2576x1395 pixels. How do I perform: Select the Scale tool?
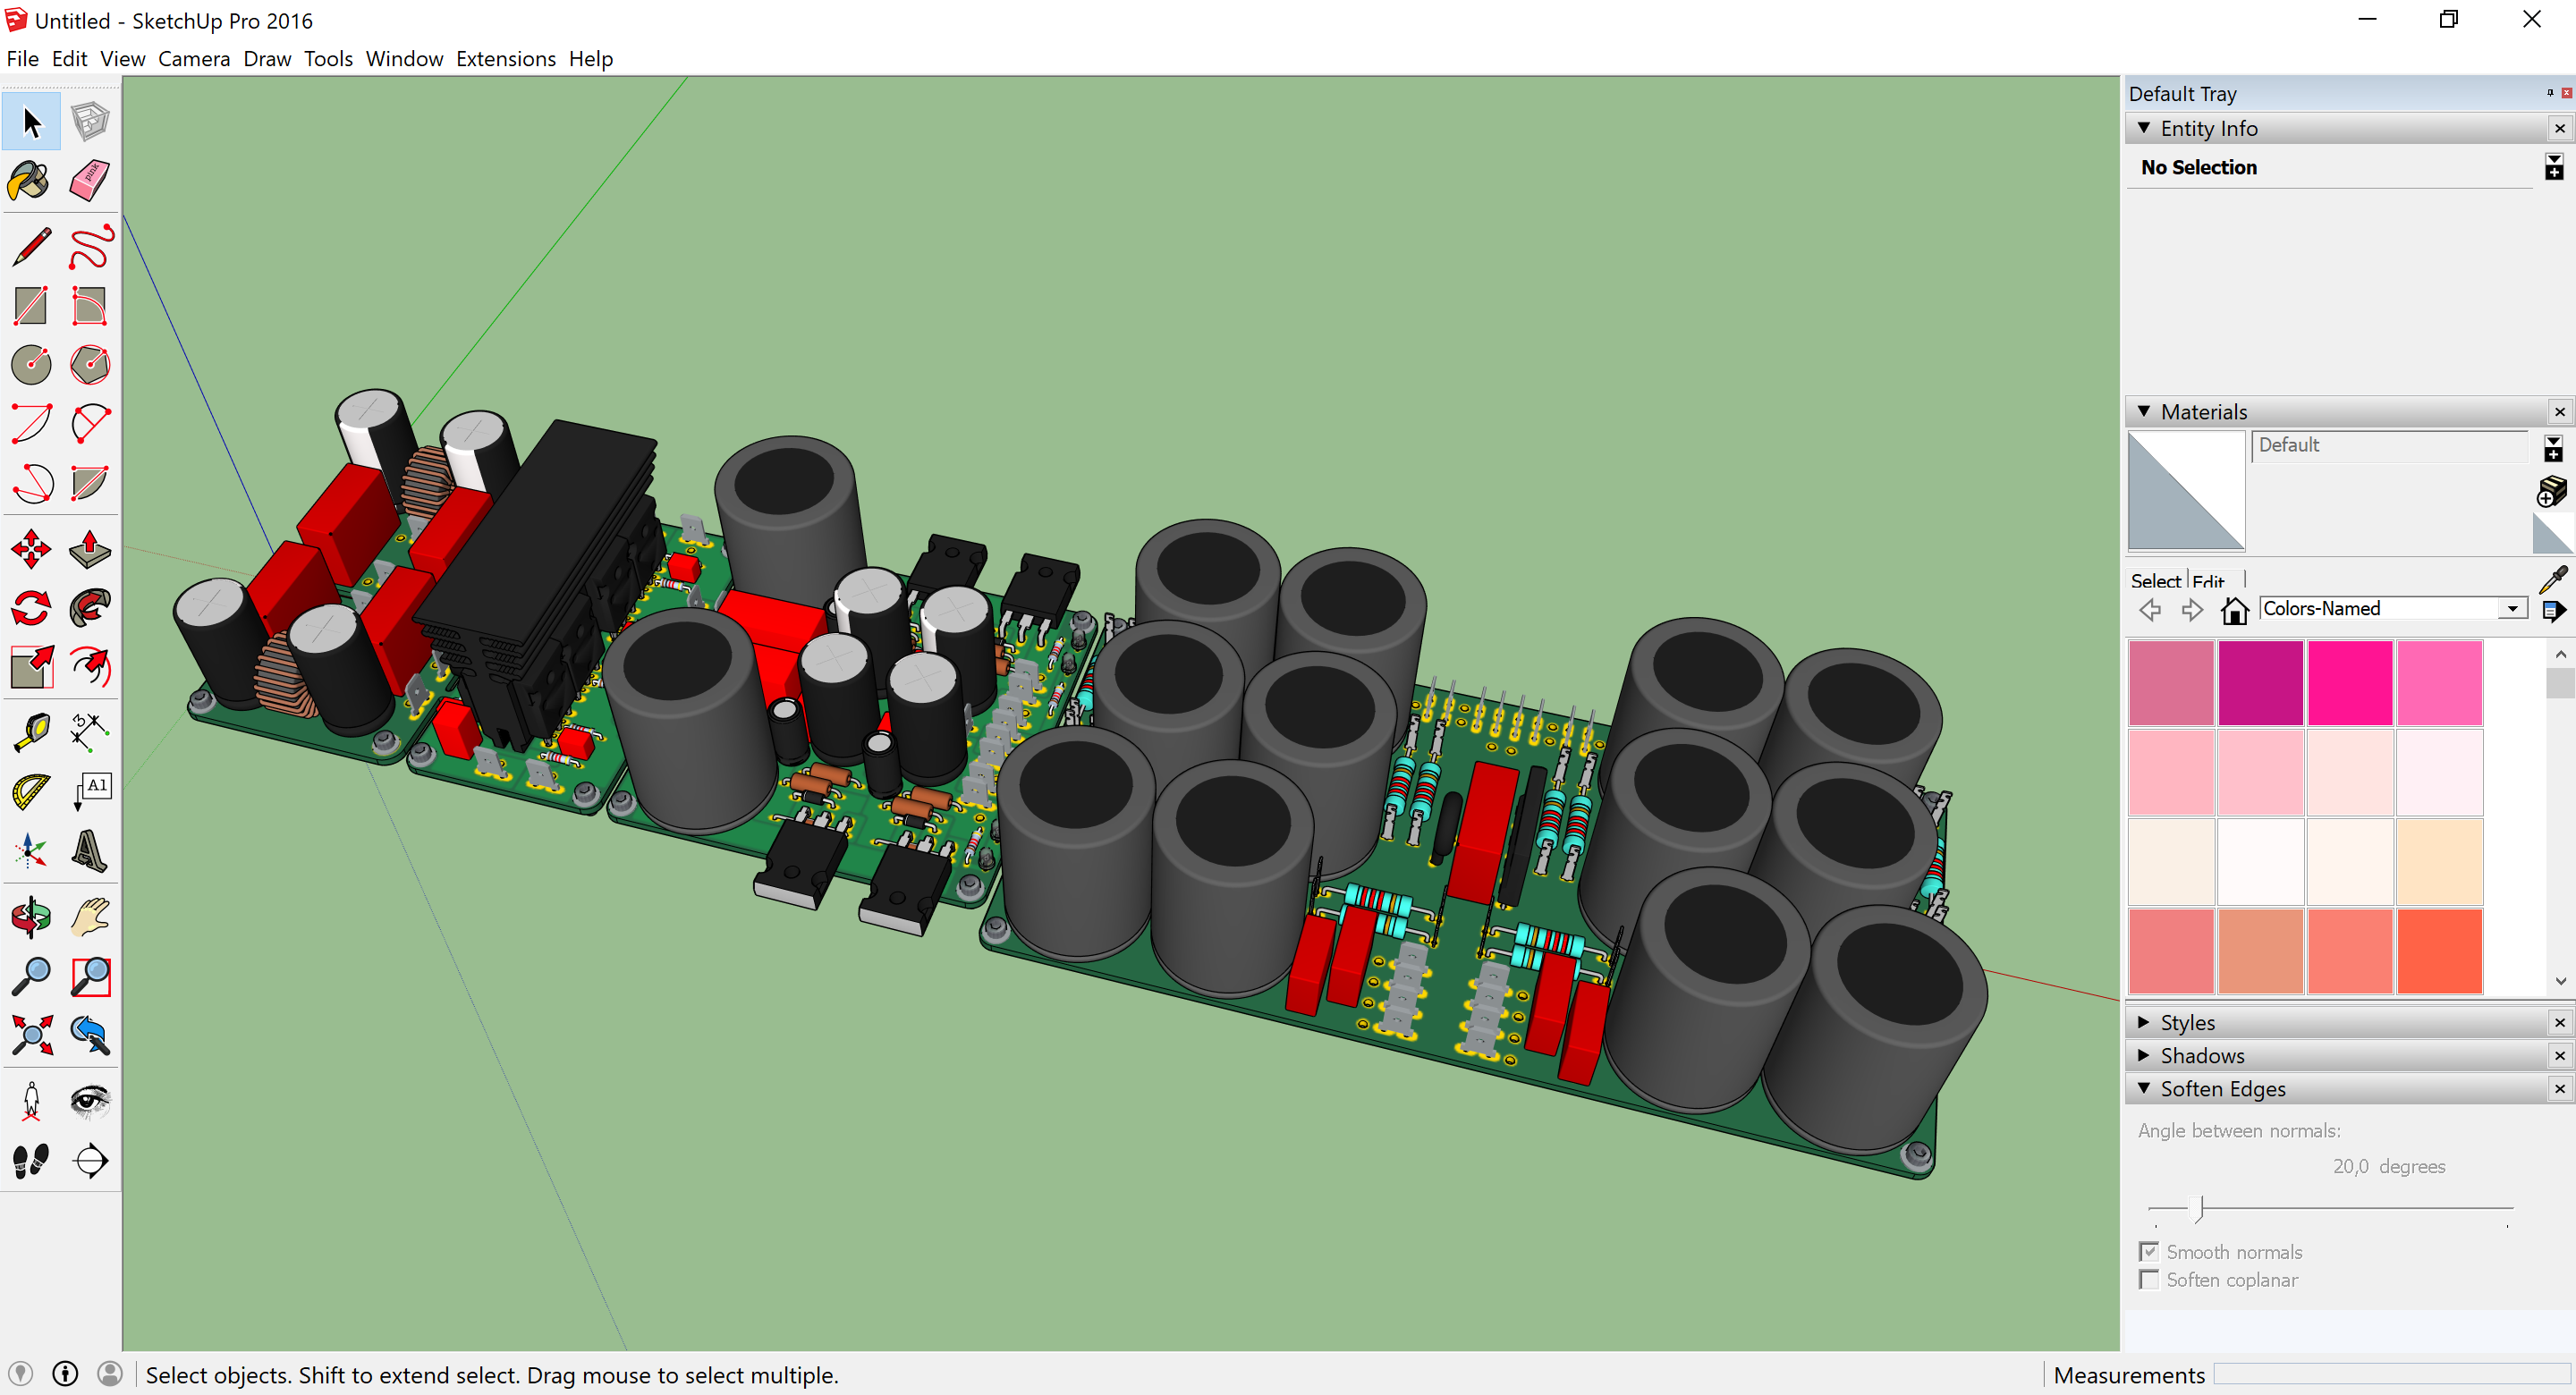(x=31, y=667)
